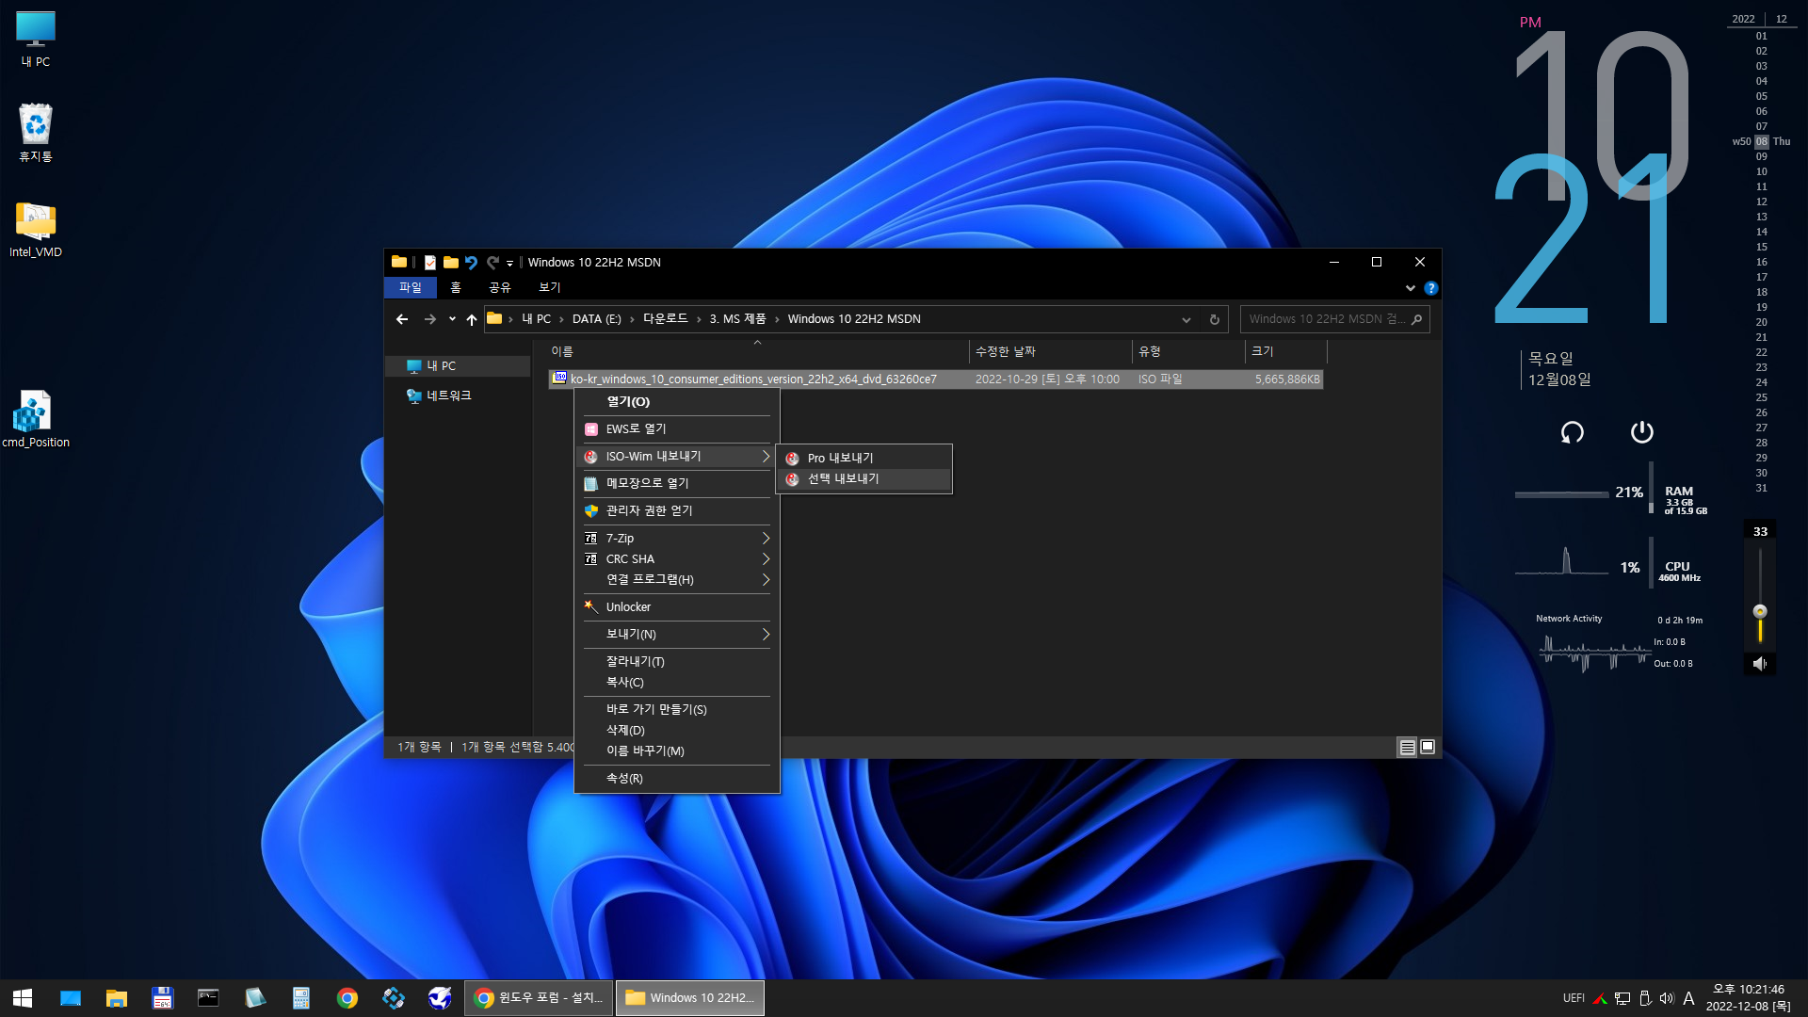Select Pro 내보내기 submenu item
This screenshot has height=1017, width=1808.
point(864,459)
